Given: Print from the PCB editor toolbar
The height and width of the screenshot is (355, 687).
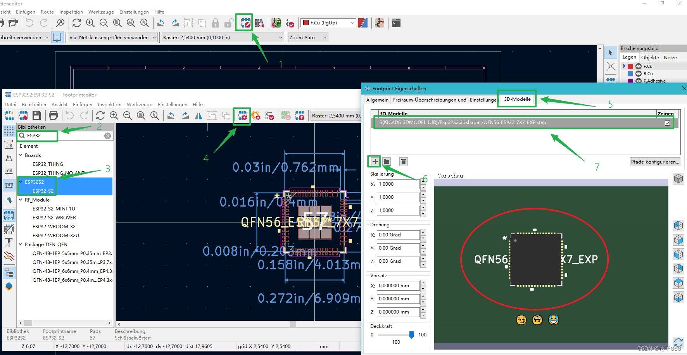Looking at the screenshot, I should click(x=13, y=23).
